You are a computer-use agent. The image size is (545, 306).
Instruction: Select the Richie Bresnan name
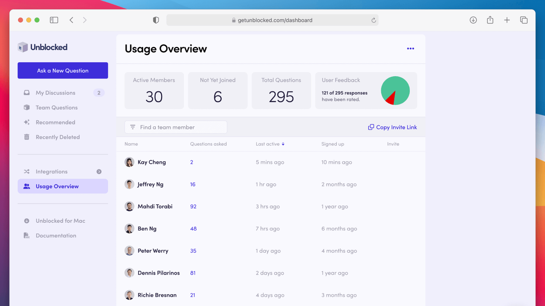click(157, 295)
